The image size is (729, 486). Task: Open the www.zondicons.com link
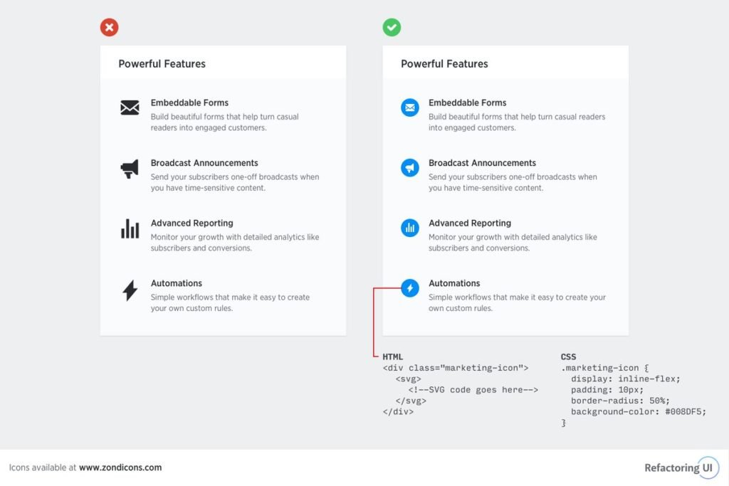[x=120, y=467]
